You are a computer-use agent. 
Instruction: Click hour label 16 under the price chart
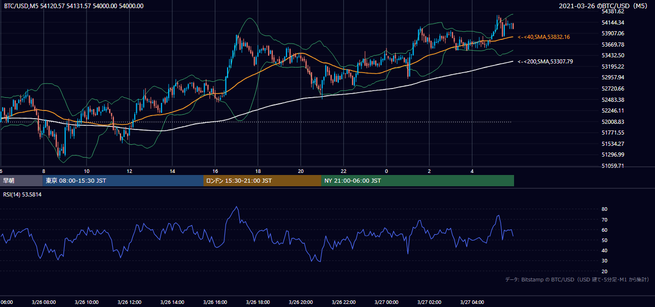[215, 171]
